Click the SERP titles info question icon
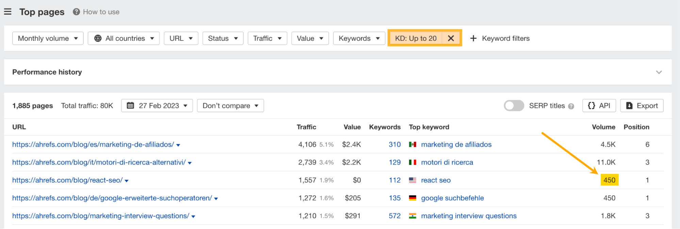 571,106
